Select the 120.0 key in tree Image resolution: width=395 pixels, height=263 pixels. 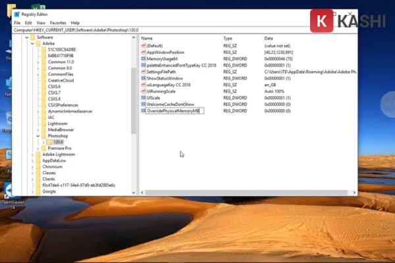point(58,141)
